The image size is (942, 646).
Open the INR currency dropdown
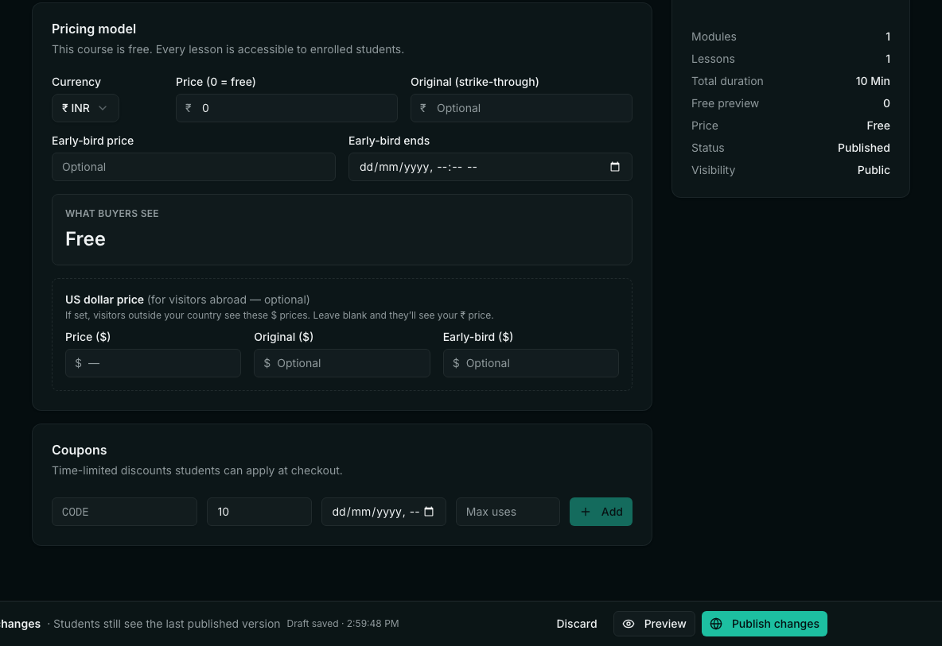tap(85, 108)
